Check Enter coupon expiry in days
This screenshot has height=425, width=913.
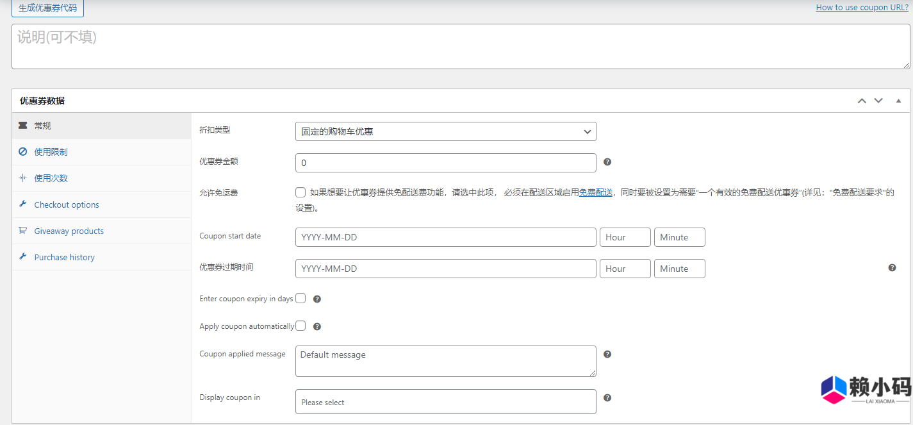300,298
